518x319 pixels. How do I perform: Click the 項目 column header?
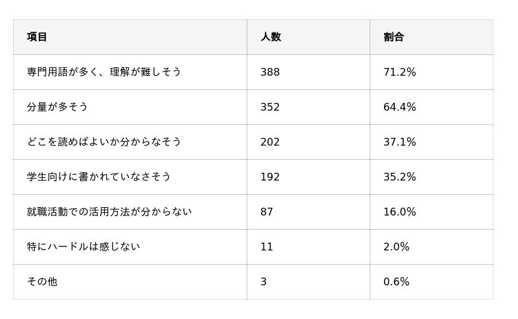tap(37, 37)
